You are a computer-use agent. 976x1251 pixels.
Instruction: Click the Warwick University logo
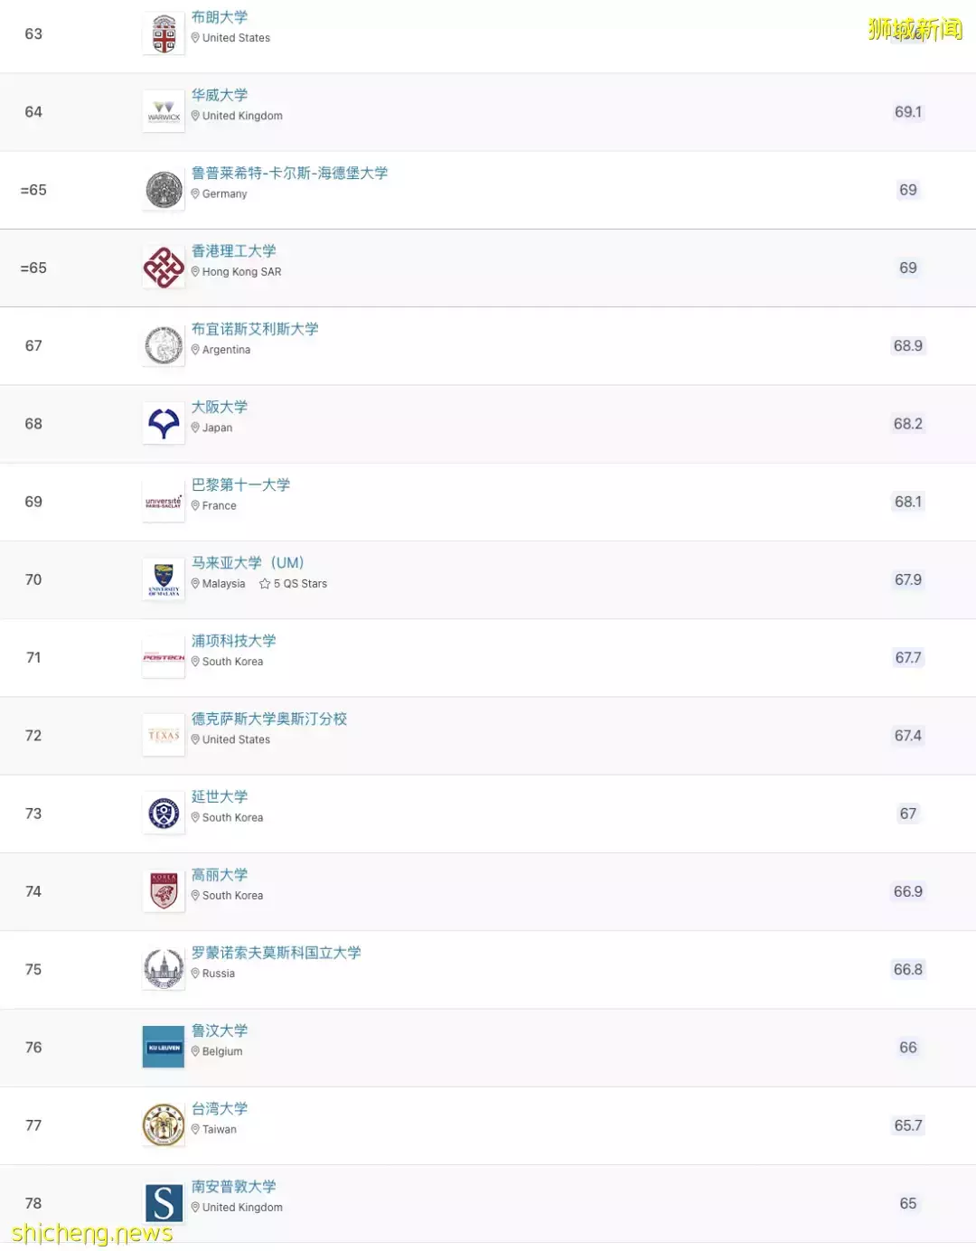[x=163, y=111]
